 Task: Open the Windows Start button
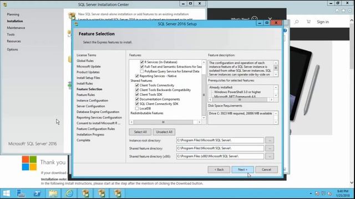(x=6, y=193)
